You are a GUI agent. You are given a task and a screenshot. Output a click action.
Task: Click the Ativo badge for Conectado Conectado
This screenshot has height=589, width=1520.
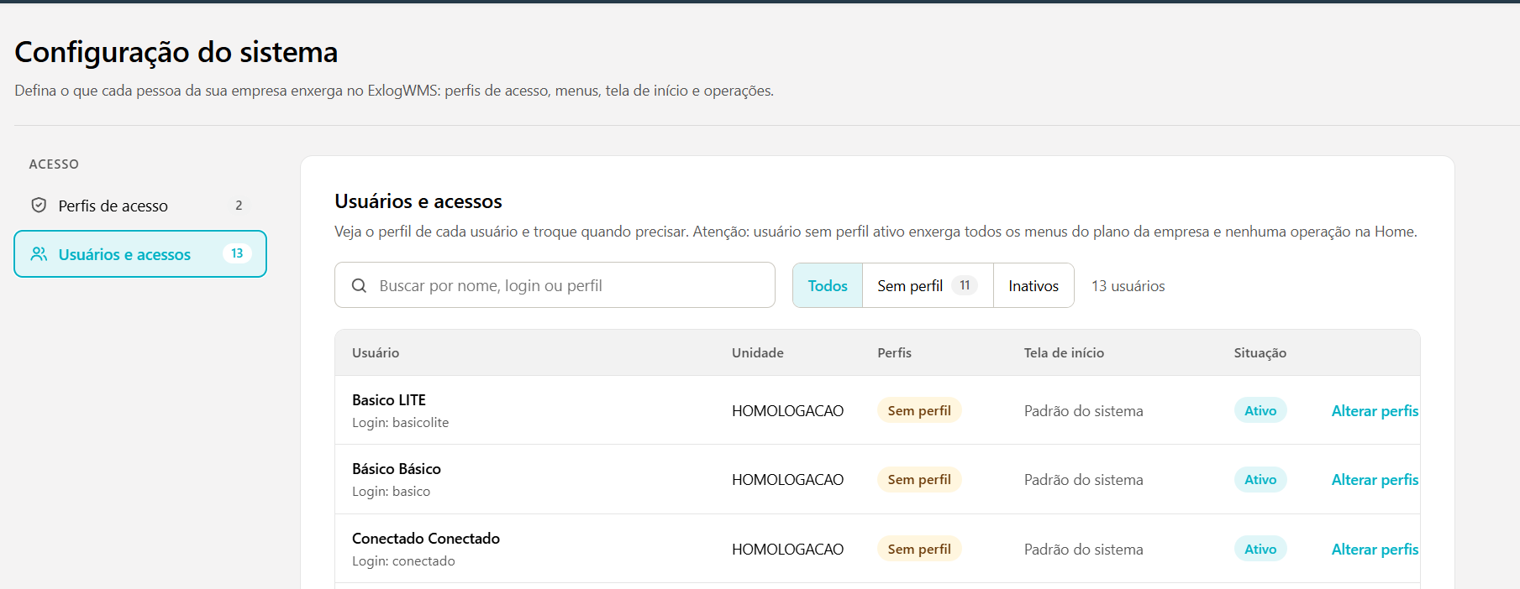[1260, 549]
